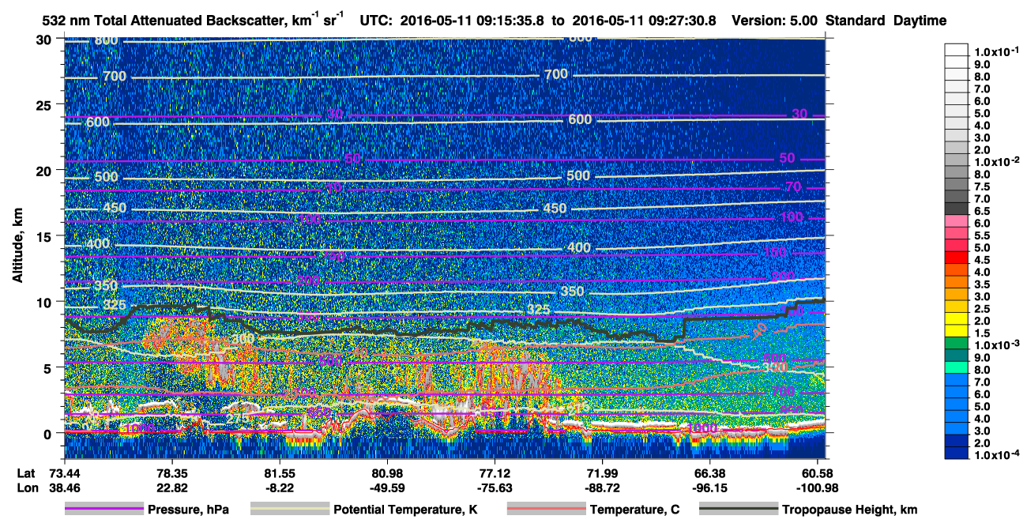Click the 'Lon' row label
Screen dimensions: 1027x527
[x=27, y=487]
